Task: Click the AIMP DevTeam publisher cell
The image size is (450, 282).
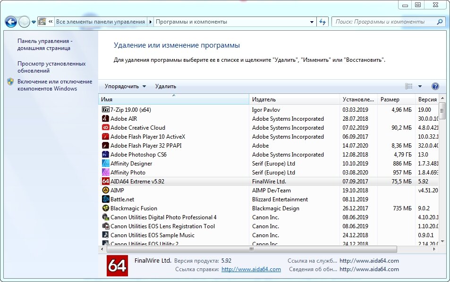Action: tap(271, 191)
